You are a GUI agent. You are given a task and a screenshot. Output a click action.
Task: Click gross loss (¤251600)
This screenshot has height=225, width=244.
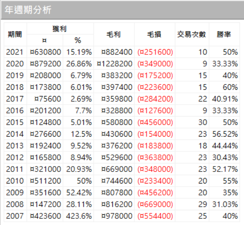155,52
